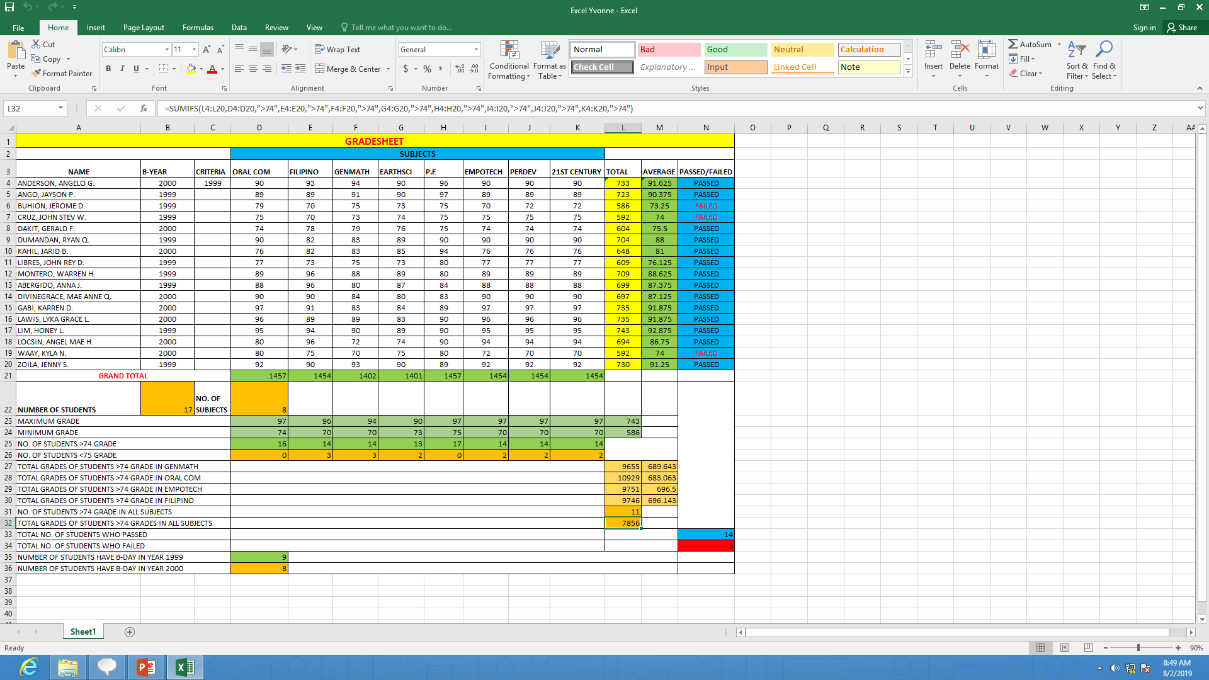The image size is (1209, 680).
Task: Apply the Good cell style
Action: tap(735, 50)
